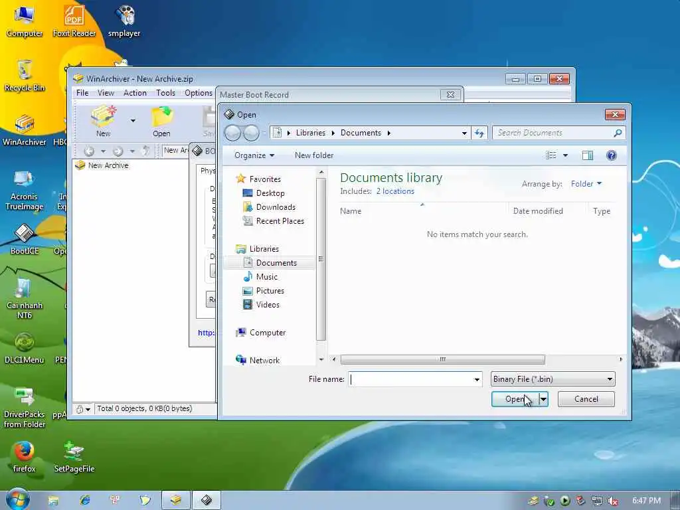Screen dimensions: 680x510
Task: Click the Search Documents field
Action: (x=553, y=133)
